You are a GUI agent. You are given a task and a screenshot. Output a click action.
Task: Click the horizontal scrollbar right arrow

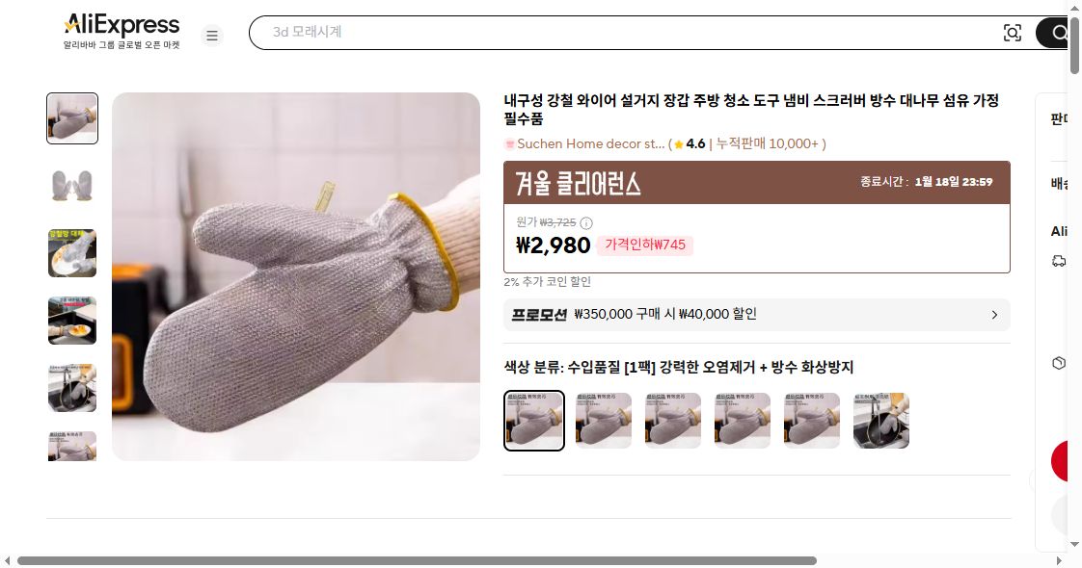point(1059,560)
